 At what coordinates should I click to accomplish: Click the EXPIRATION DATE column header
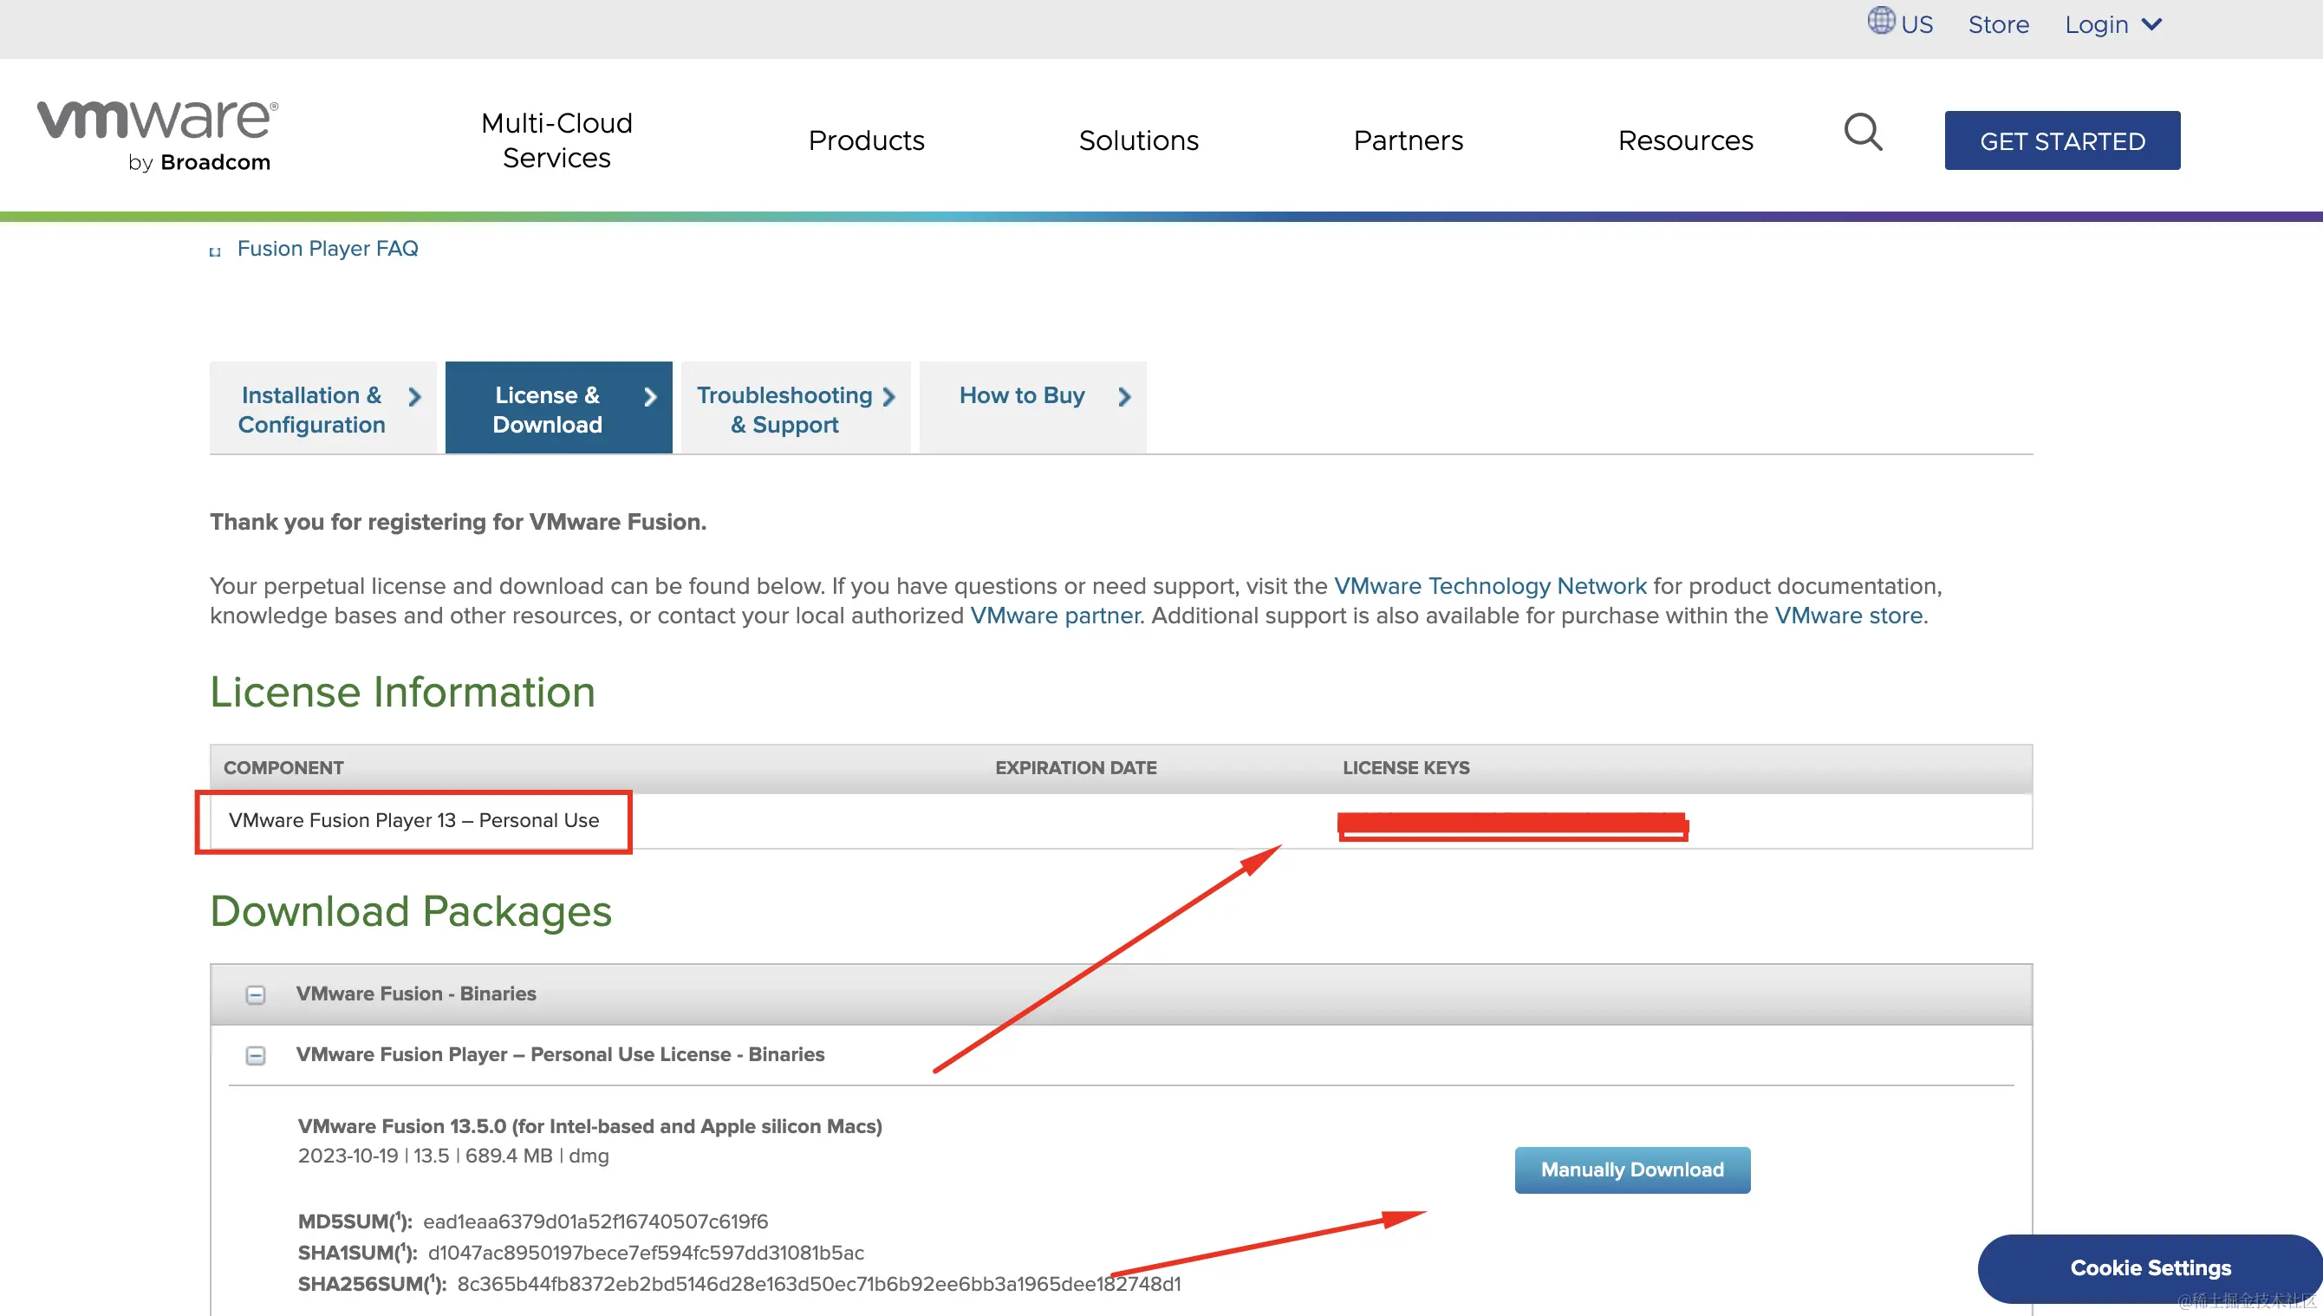[1075, 767]
